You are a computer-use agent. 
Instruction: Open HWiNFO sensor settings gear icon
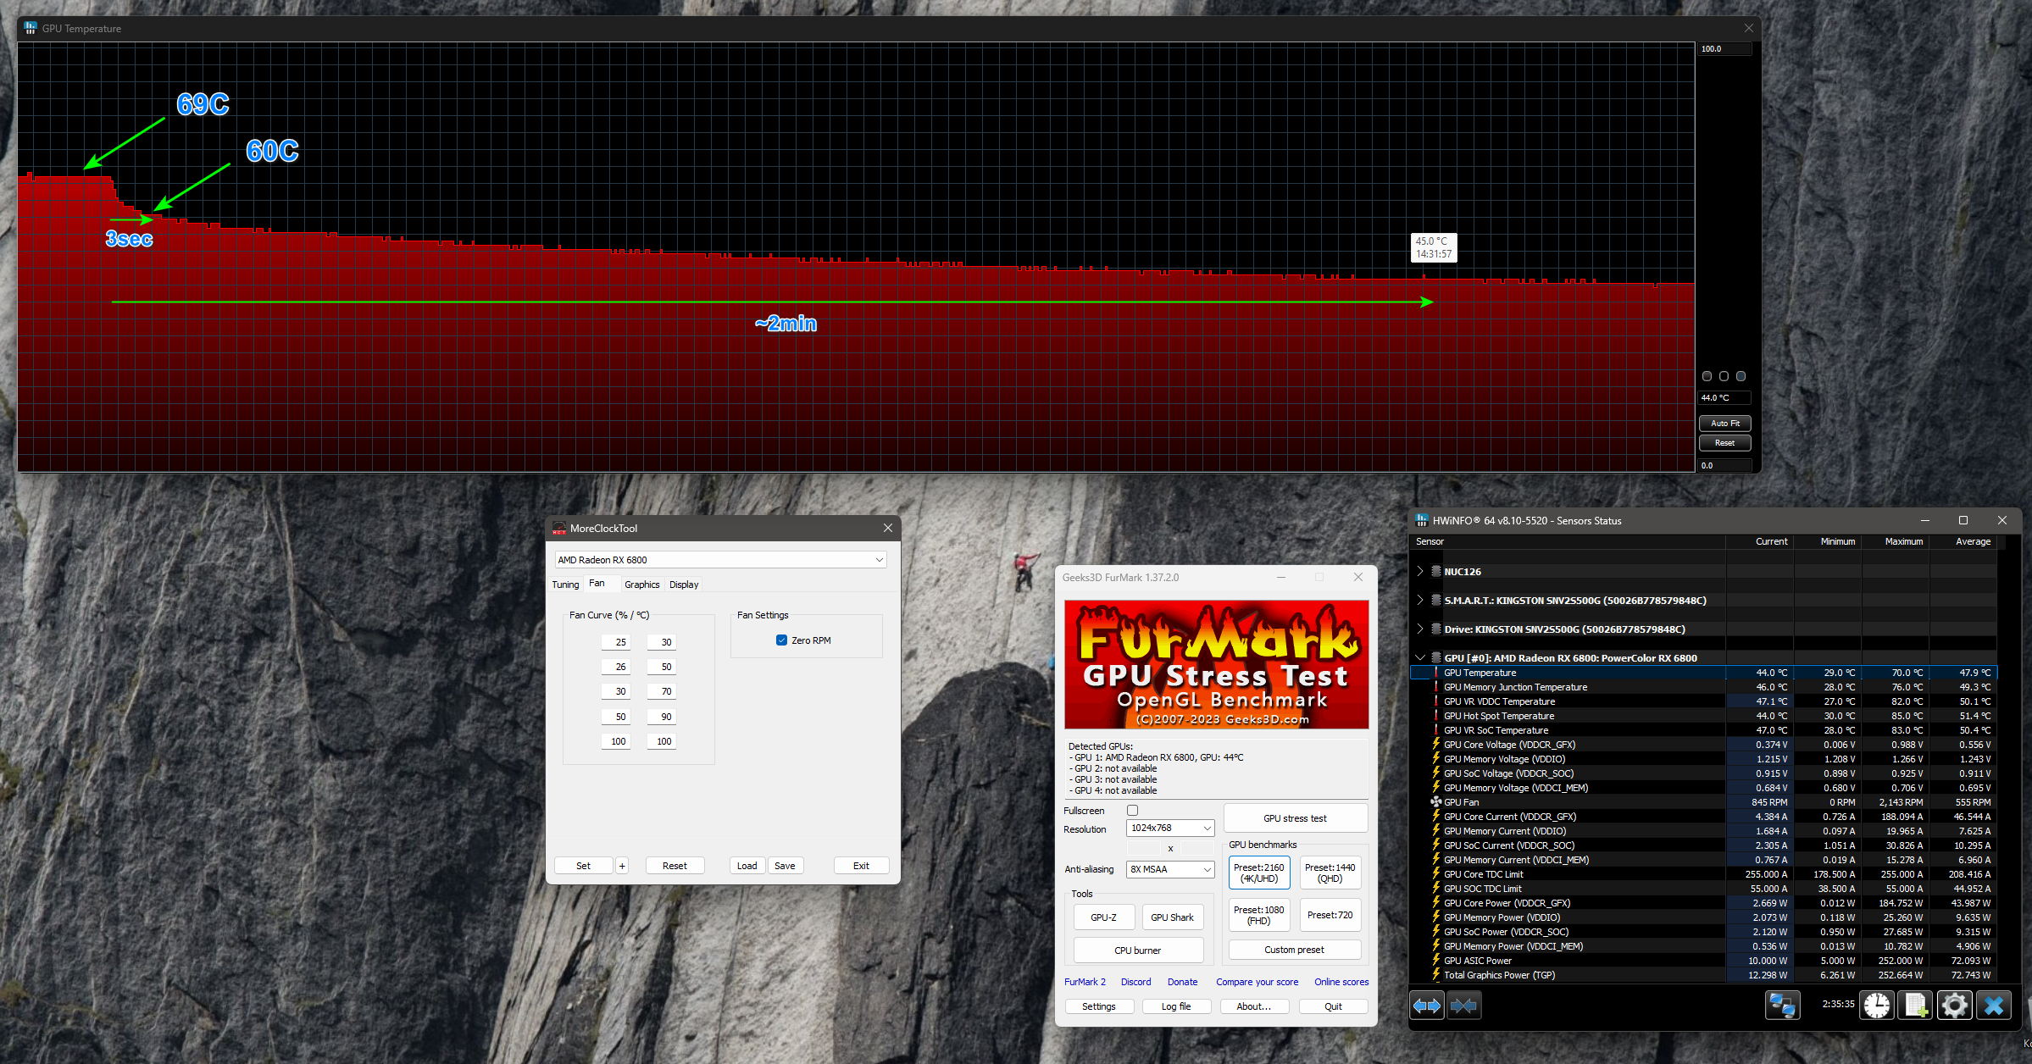point(1955,1006)
